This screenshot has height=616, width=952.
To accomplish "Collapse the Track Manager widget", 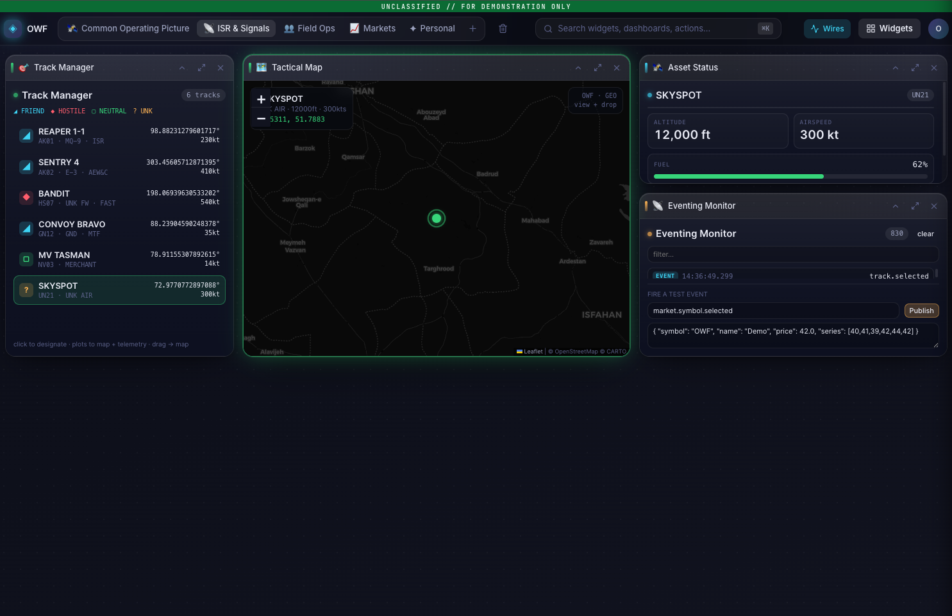I will pos(182,68).
